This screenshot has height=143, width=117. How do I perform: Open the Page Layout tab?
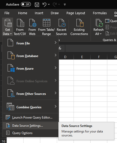pyautogui.click(x=76, y=13)
